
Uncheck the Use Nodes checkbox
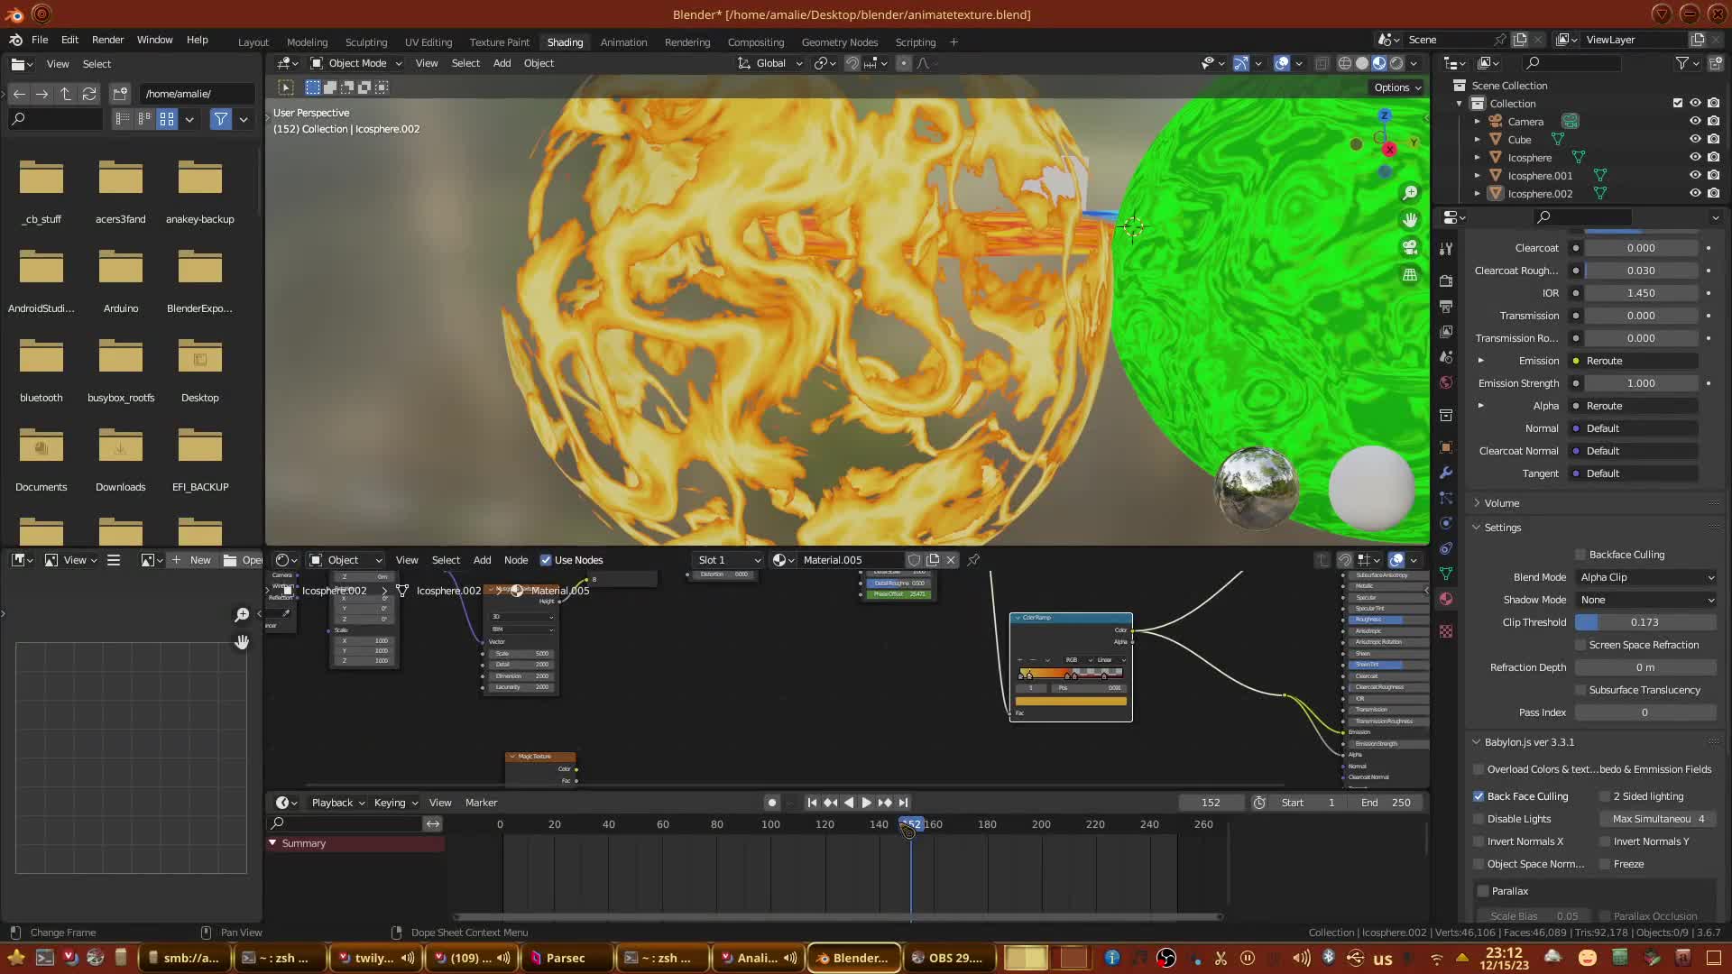click(546, 560)
